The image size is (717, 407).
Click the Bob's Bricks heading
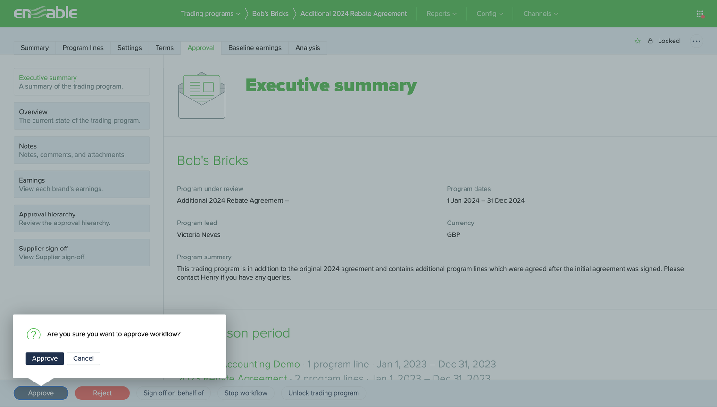click(212, 161)
